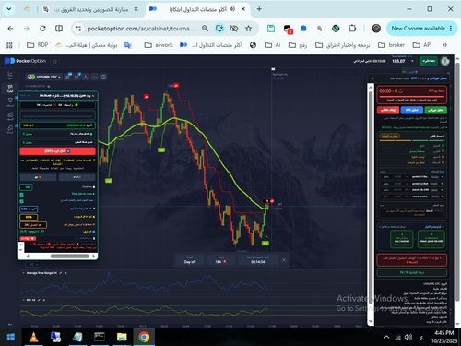Click the yellow-bordered 80% value box
461x346 pixels.
[x=29, y=217]
